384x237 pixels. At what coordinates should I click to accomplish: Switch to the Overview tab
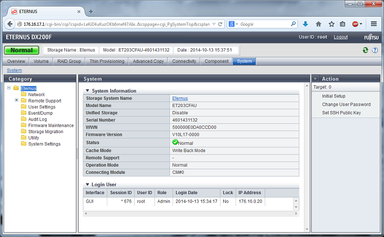(x=16, y=61)
